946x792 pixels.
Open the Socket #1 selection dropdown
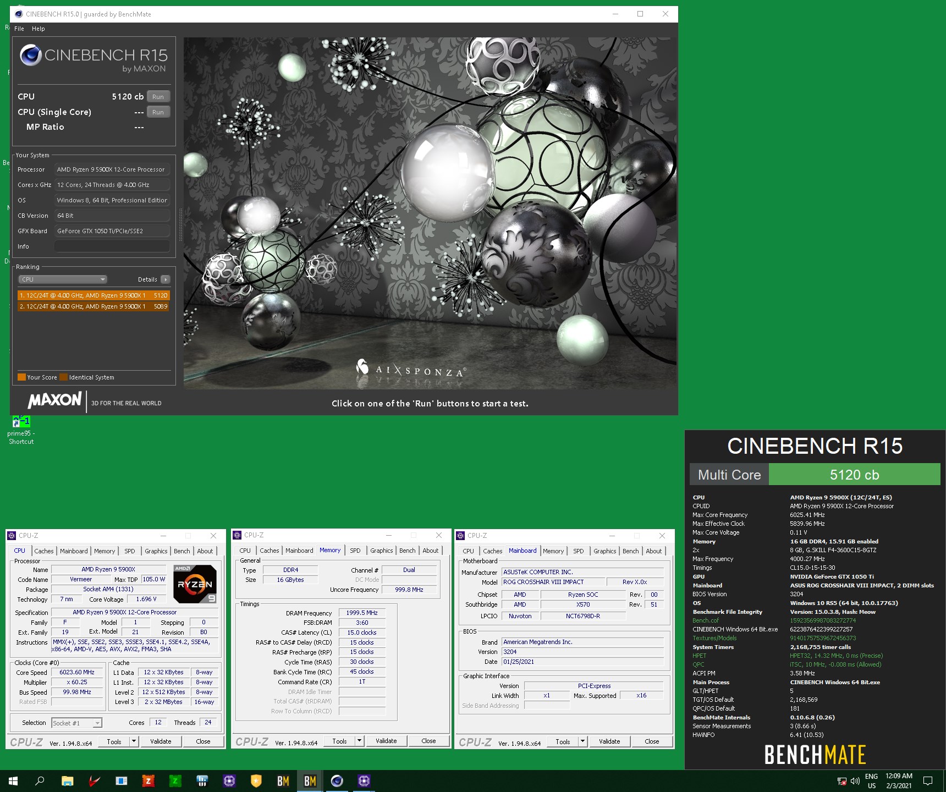tap(77, 723)
